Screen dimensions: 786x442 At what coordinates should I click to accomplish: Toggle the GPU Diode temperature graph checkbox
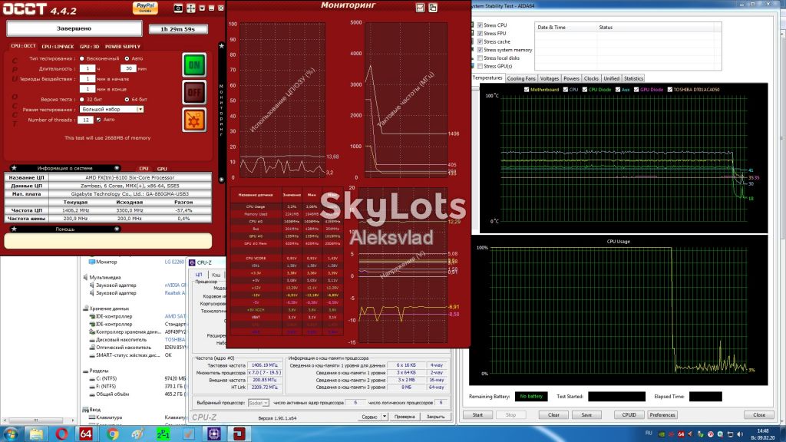pyautogui.click(x=636, y=90)
